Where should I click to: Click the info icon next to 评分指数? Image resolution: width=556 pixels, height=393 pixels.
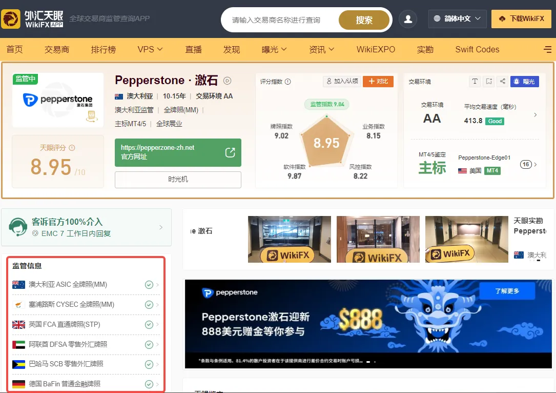(x=288, y=82)
